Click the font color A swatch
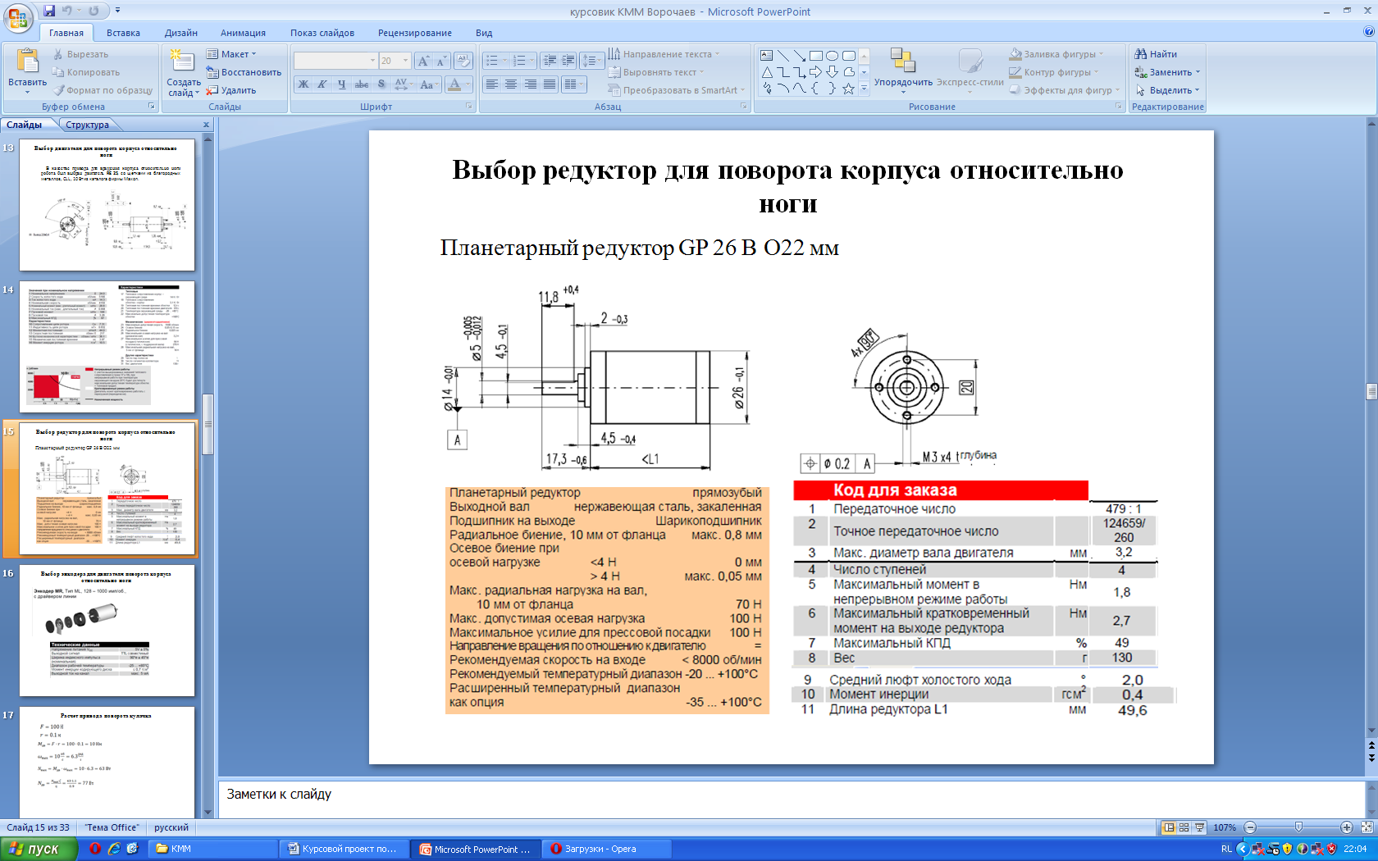This screenshot has width=1378, height=861. click(x=454, y=84)
